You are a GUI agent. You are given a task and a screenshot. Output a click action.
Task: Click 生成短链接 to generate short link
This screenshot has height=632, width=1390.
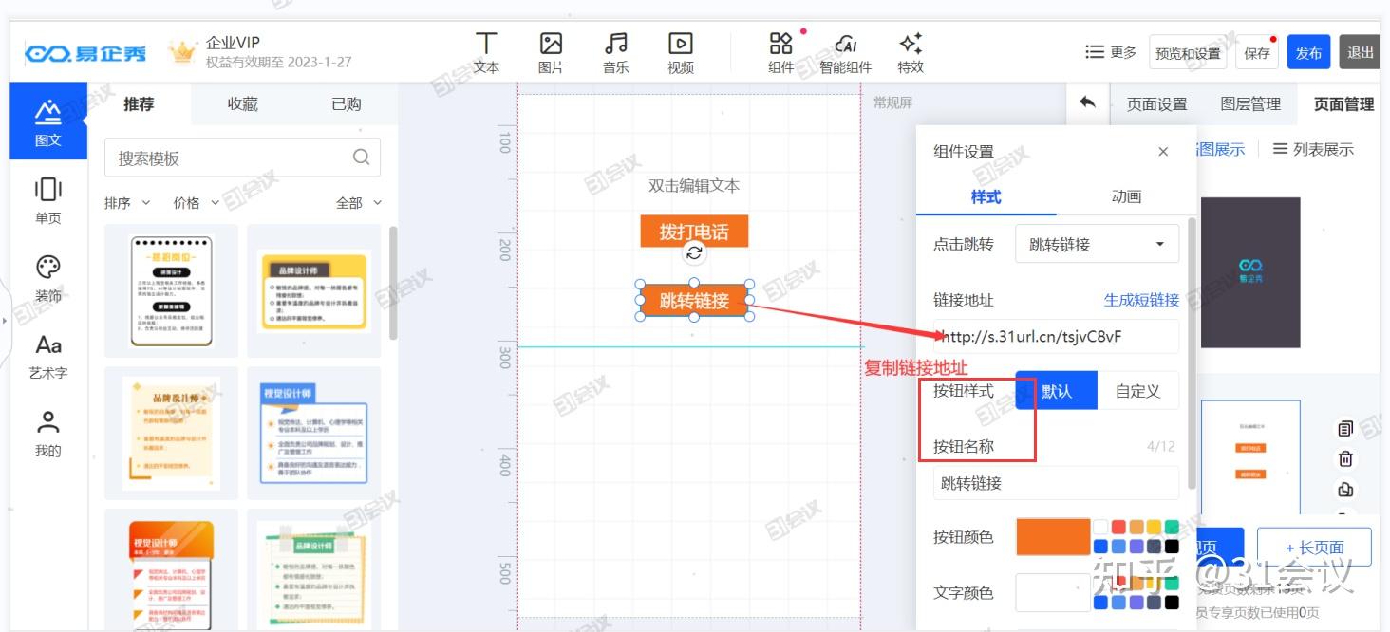tap(1140, 299)
